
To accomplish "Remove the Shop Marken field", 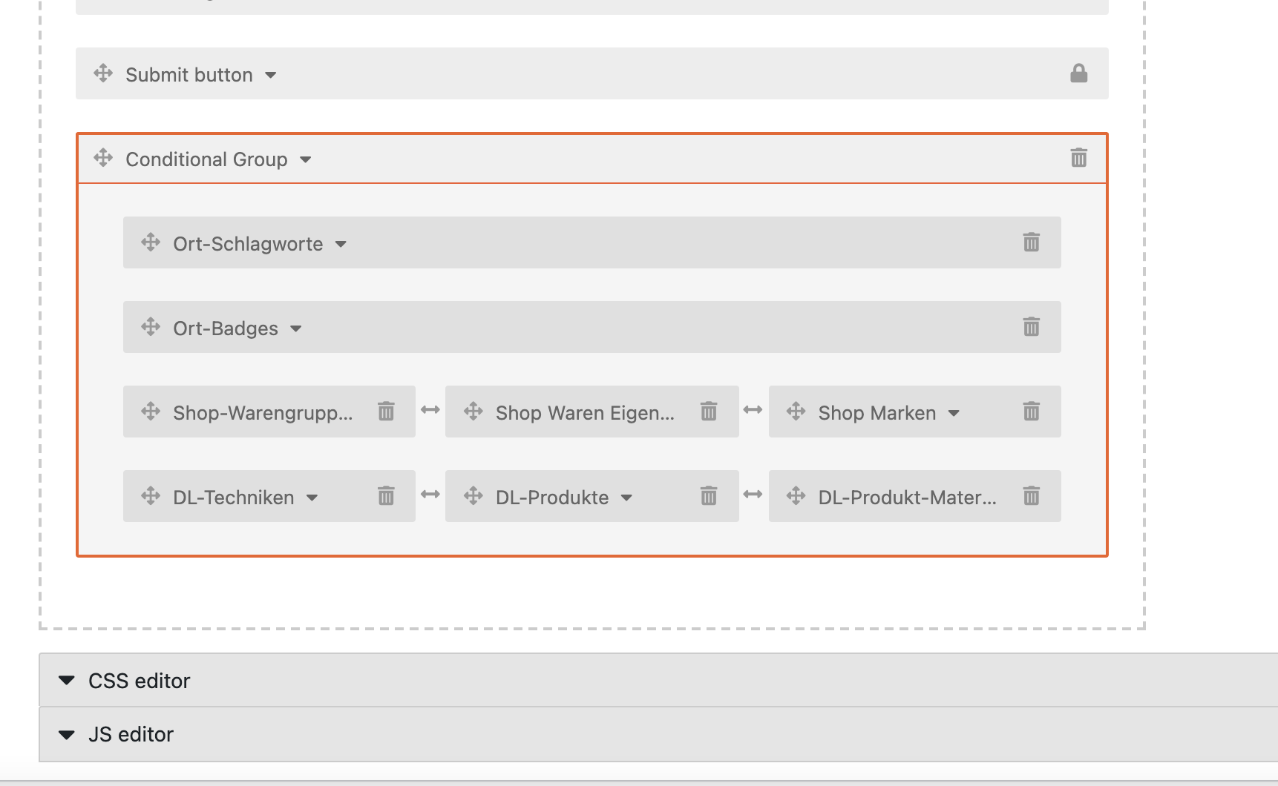I will (x=1031, y=412).
